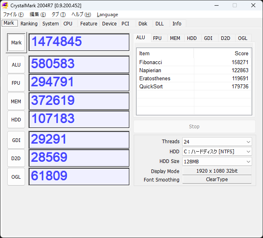The width and height of the screenshot is (263, 238).
Task: Open the ヘルプ (H) menu
Action: point(81,15)
